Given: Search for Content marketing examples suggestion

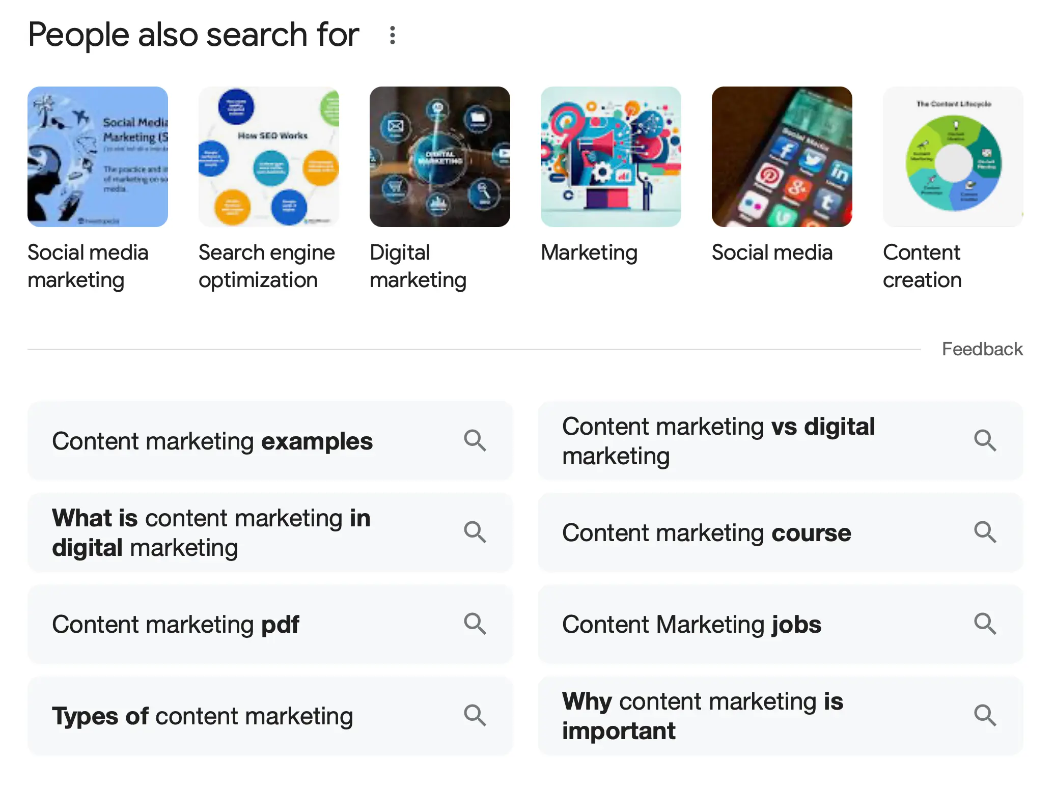Looking at the screenshot, I should (x=213, y=441).
